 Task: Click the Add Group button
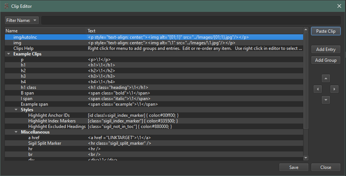pos(326,60)
